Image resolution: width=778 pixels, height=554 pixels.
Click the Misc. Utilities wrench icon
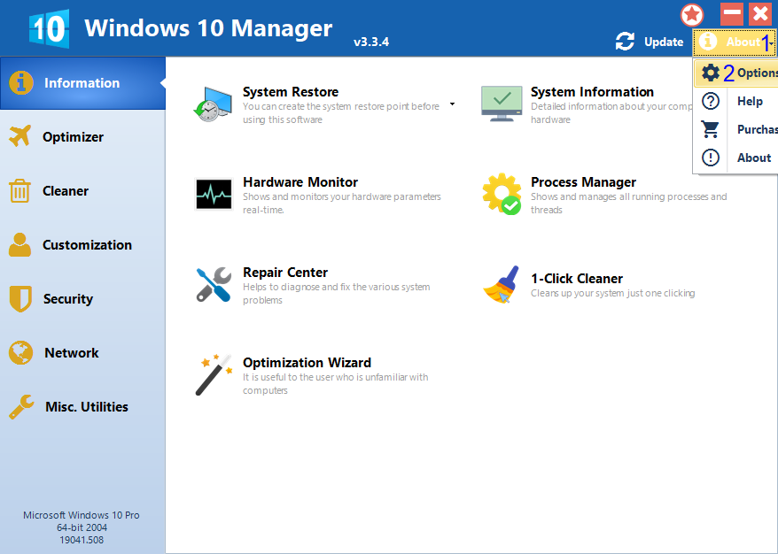pos(21,407)
